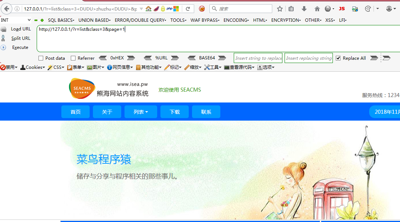Open the WAF BYPASS dropdown

click(x=205, y=20)
